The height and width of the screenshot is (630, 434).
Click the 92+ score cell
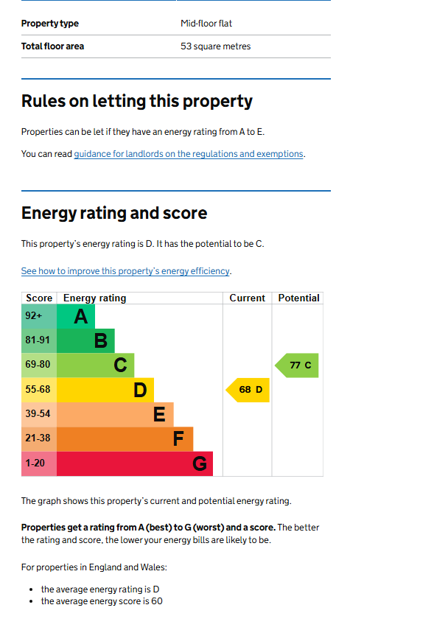click(39, 316)
